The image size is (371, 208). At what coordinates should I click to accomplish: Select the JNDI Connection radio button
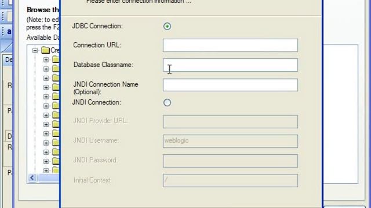click(x=167, y=103)
